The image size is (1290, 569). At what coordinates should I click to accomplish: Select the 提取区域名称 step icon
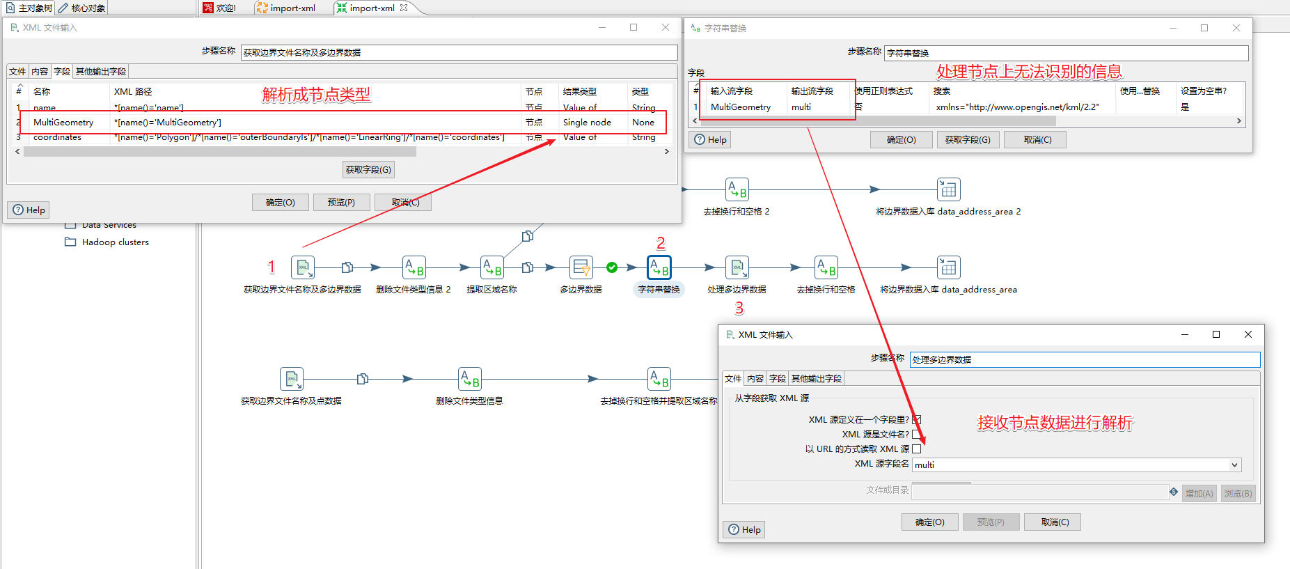(x=492, y=267)
